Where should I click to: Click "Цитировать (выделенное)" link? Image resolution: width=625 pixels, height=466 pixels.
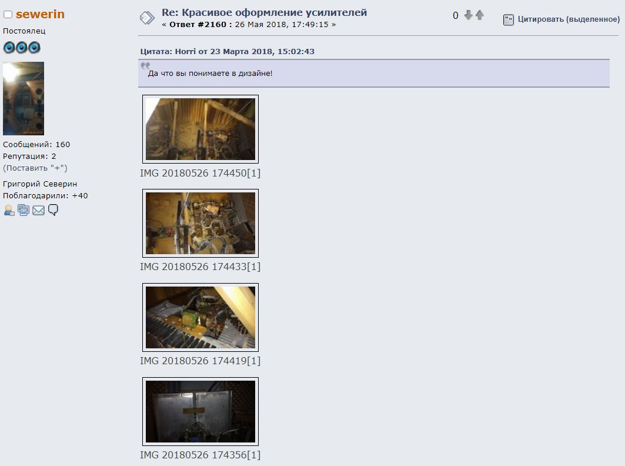(x=569, y=19)
